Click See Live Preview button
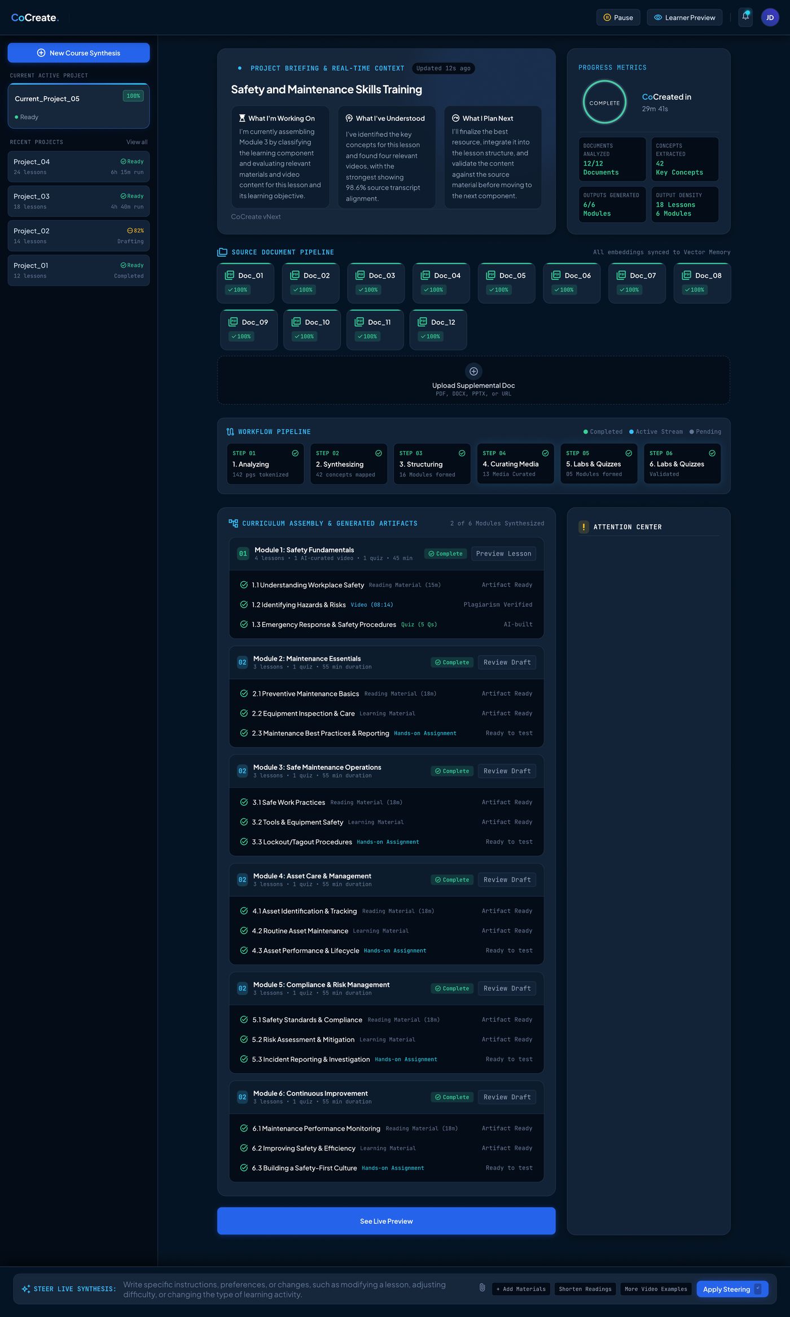 [x=387, y=1221]
